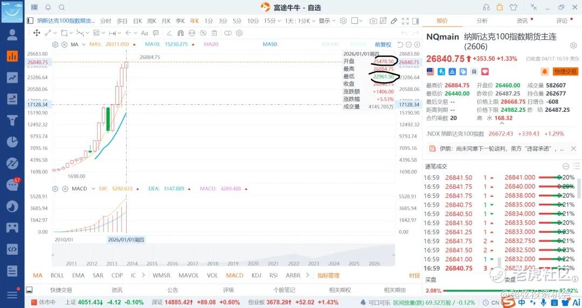
Task: Open the 分析 analysis tab
Action: tap(482, 21)
